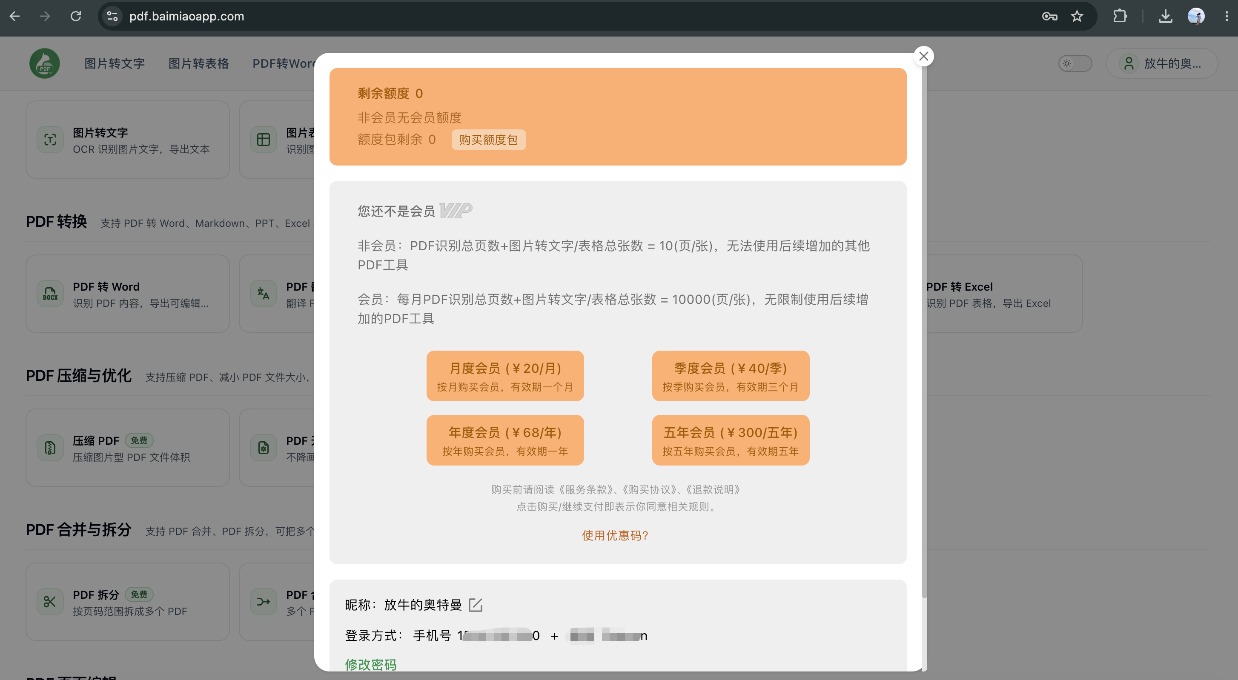Go back with the browser back arrow
This screenshot has width=1238, height=680.
coord(15,16)
